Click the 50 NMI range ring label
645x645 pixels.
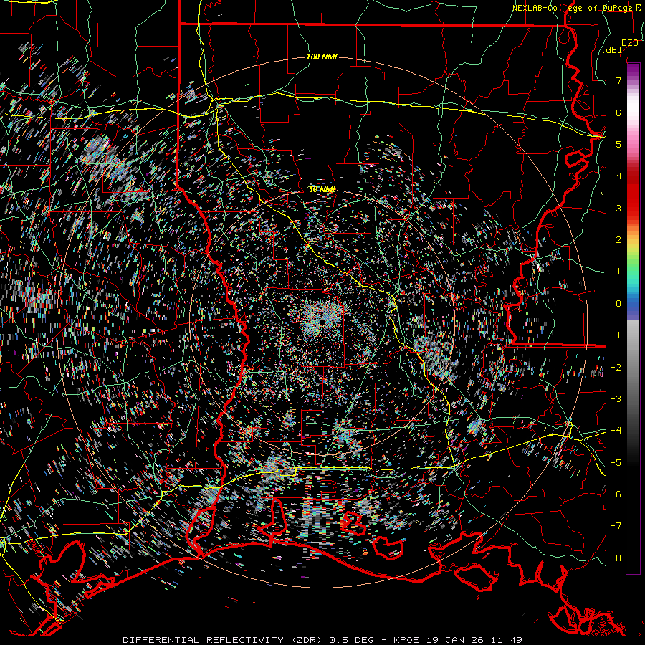pyautogui.click(x=322, y=190)
